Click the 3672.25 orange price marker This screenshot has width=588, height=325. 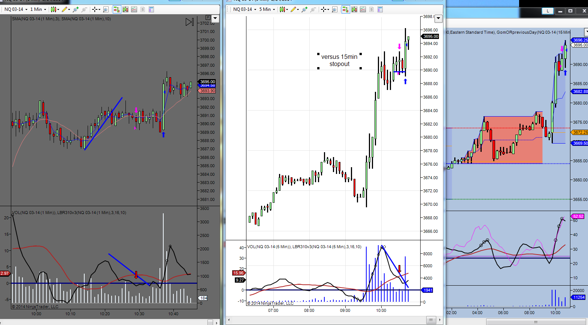point(580,132)
